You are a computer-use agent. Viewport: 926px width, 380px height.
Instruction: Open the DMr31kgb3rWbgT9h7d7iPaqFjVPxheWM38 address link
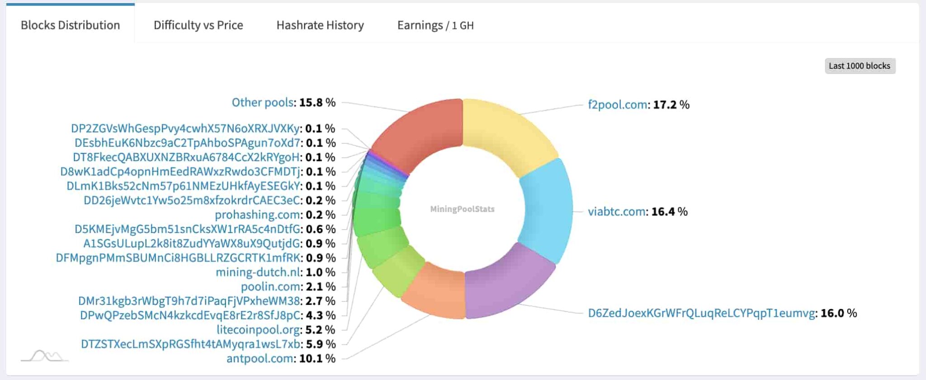189,301
